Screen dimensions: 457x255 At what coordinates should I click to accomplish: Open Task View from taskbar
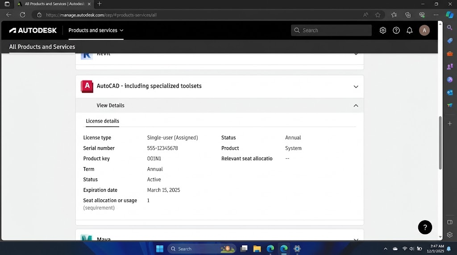[x=244, y=249]
